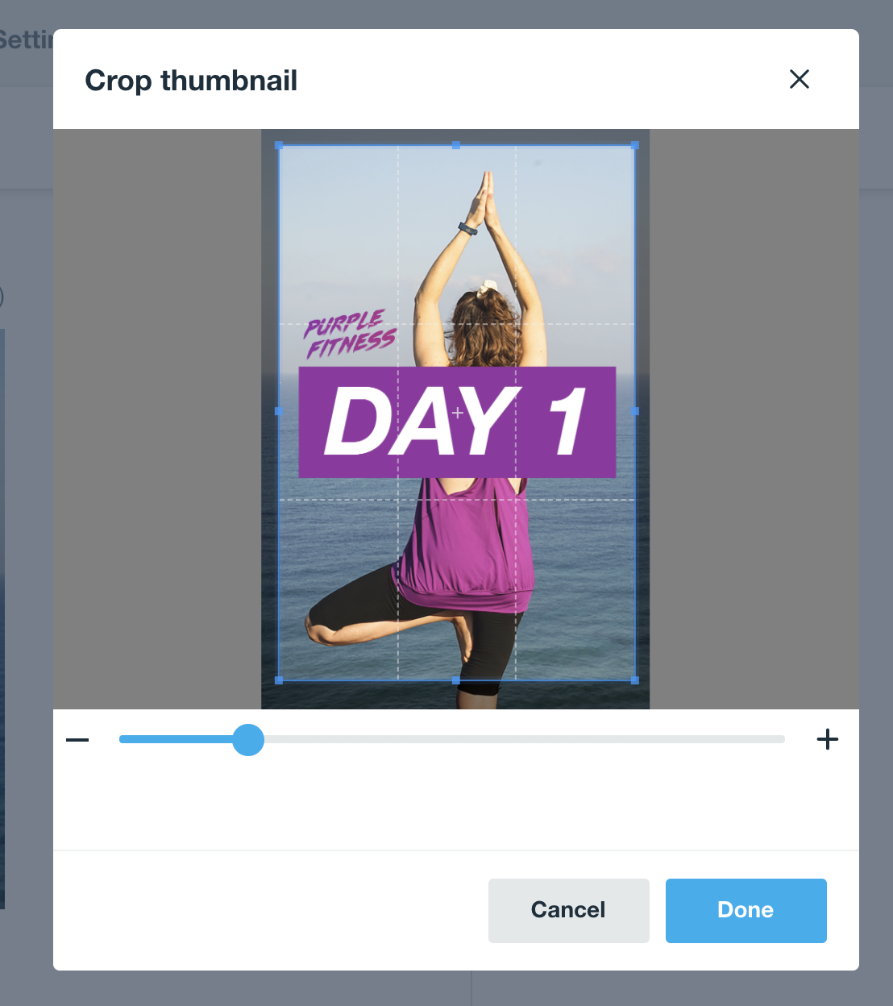
Task: Click the plus zoom-in icon
Action: pos(828,739)
